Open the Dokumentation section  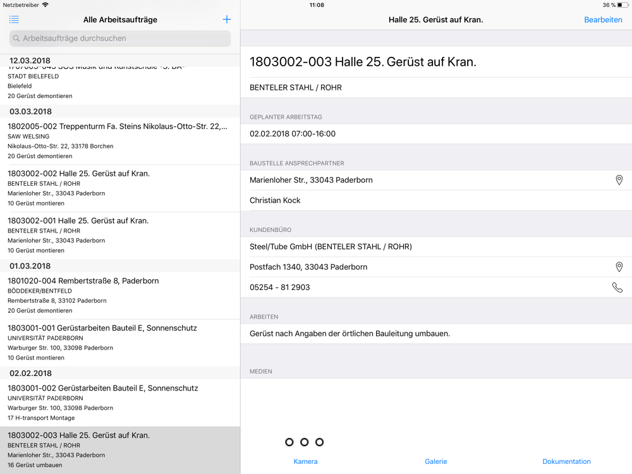coord(566,461)
